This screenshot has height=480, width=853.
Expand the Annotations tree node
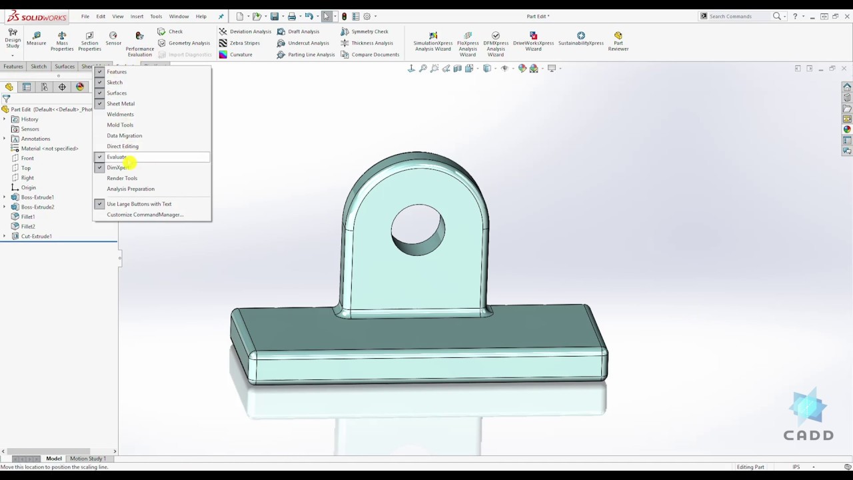5,139
